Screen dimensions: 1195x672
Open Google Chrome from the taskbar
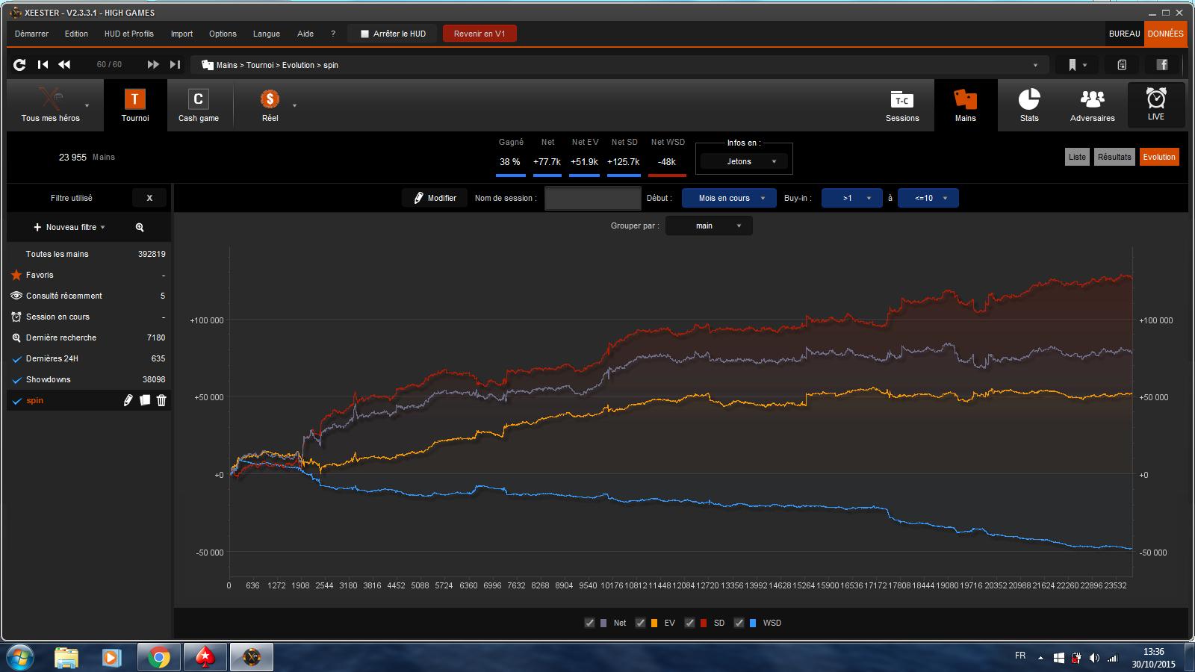click(x=158, y=658)
